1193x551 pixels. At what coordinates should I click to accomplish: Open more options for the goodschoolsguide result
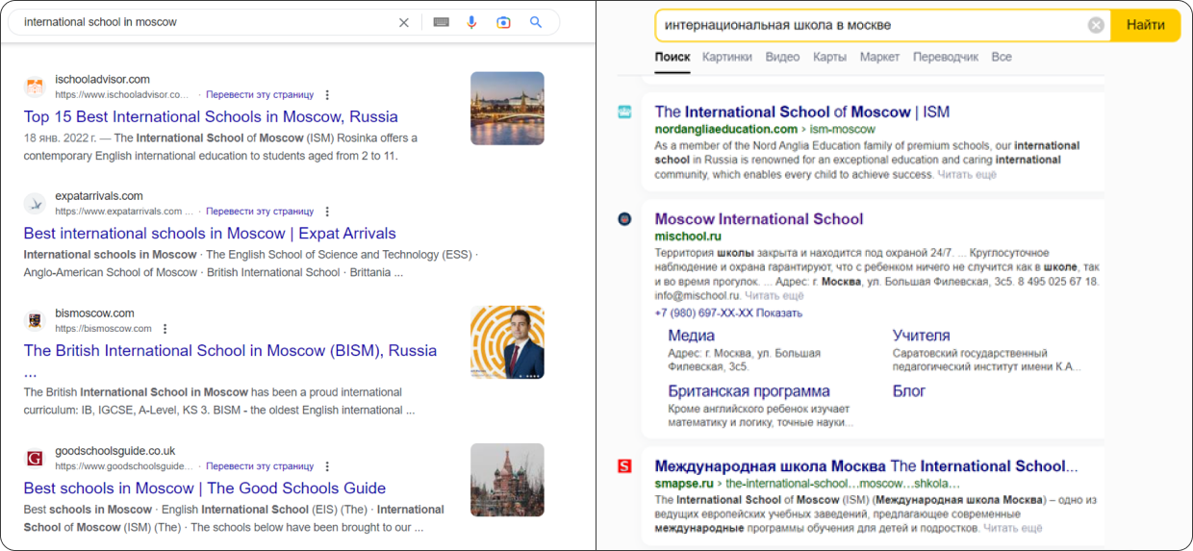327,466
